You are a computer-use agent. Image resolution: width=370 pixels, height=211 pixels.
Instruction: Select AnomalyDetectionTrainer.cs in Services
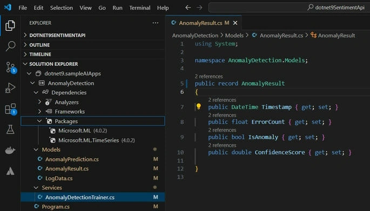tap(93, 197)
